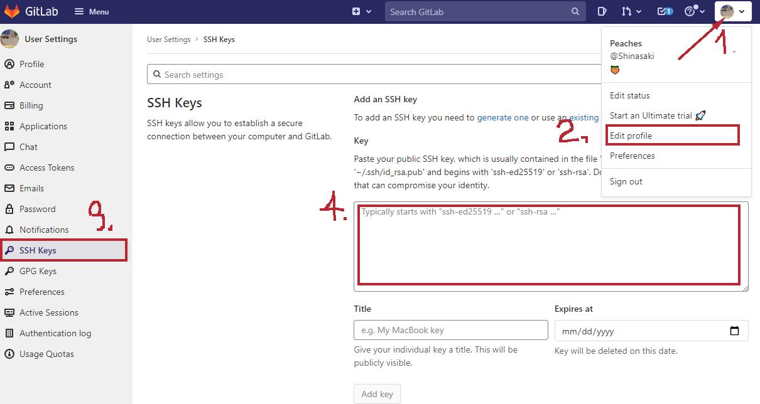Click the Emails envelope icon
The image size is (760, 404).
coord(9,188)
